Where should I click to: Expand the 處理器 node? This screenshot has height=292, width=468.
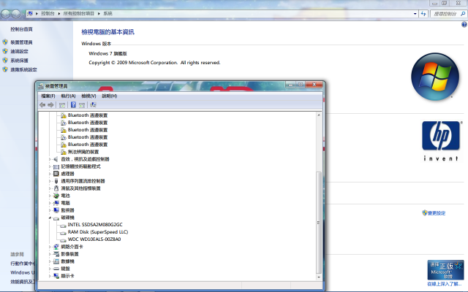click(x=50, y=174)
